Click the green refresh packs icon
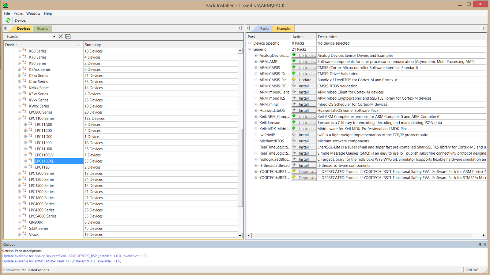This screenshot has width=490, height=275. point(8,20)
